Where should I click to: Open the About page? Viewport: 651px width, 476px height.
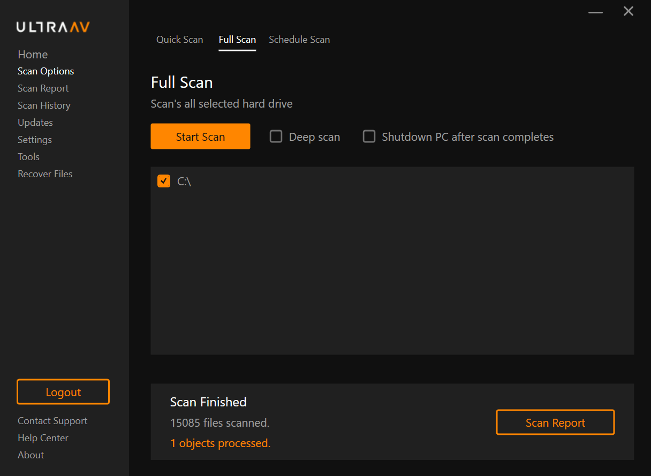31,455
